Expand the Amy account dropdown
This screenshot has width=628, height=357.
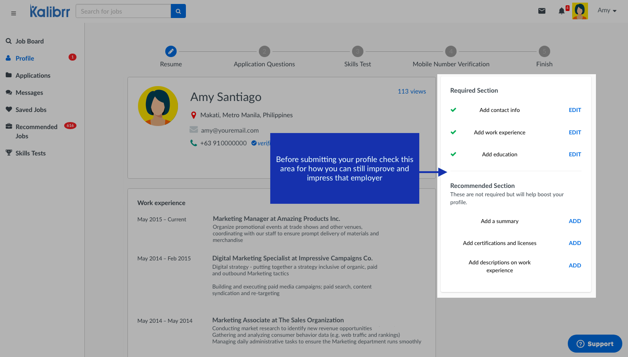coord(607,11)
